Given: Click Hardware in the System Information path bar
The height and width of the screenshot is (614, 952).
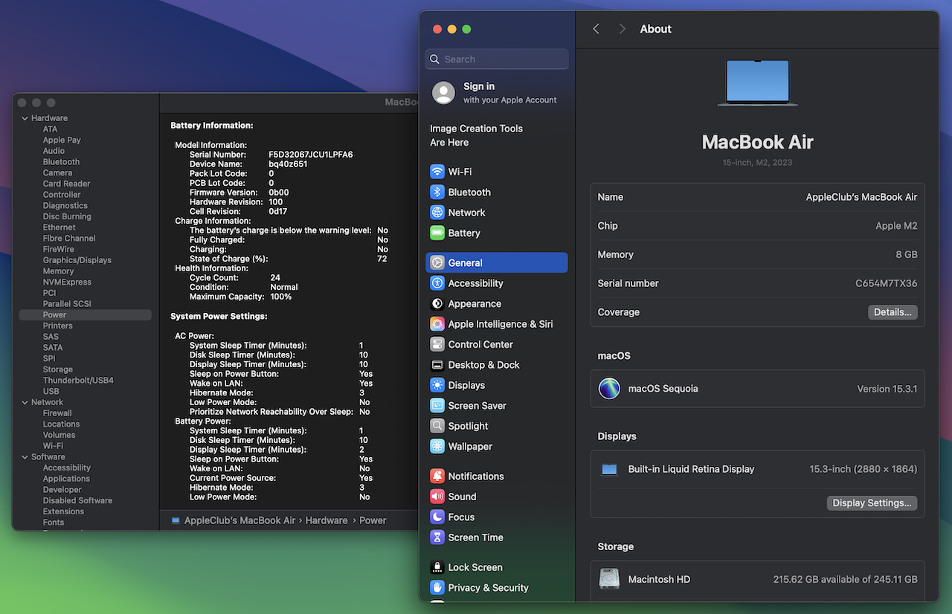Looking at the screenshot, I should [x=326, y=520].
